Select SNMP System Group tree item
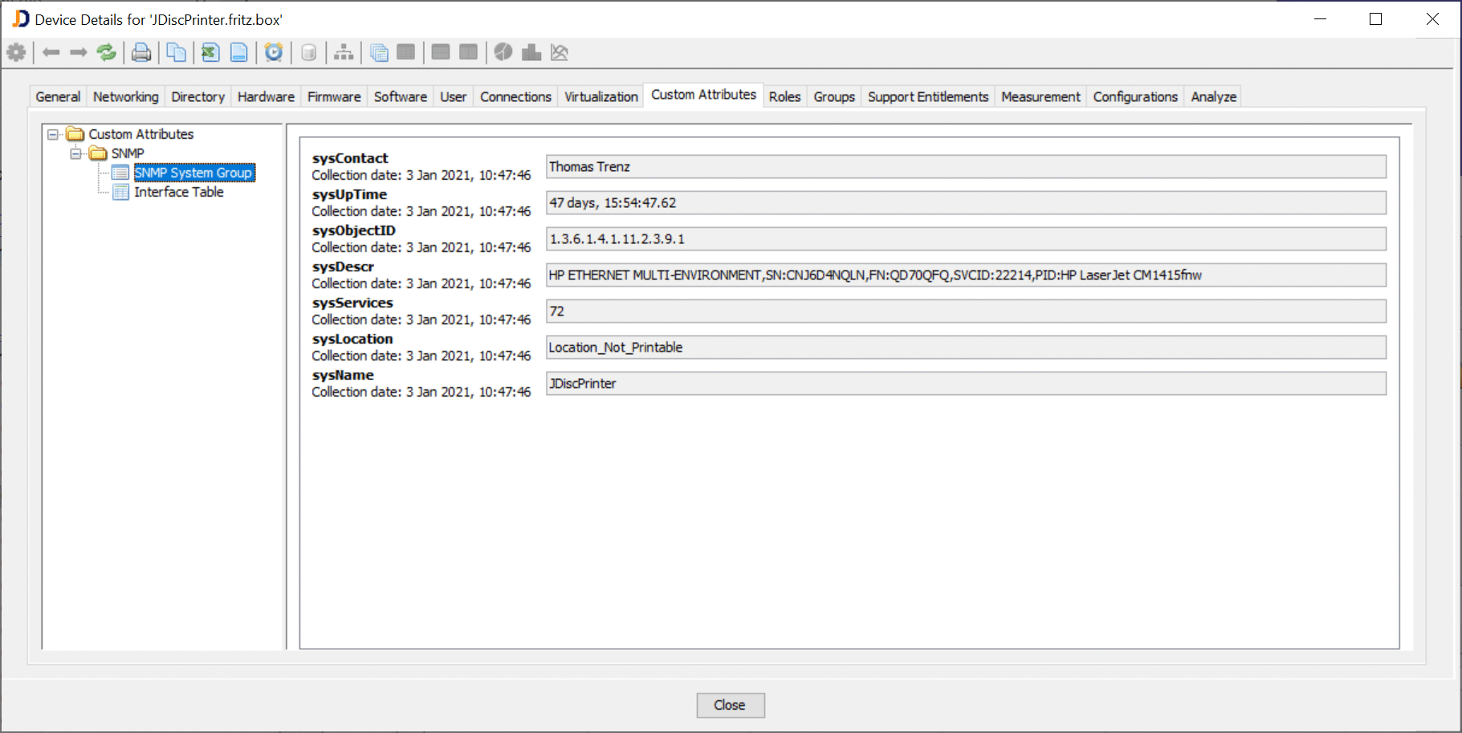This screenshot has height=733, width=1462. tap(193, 173)
